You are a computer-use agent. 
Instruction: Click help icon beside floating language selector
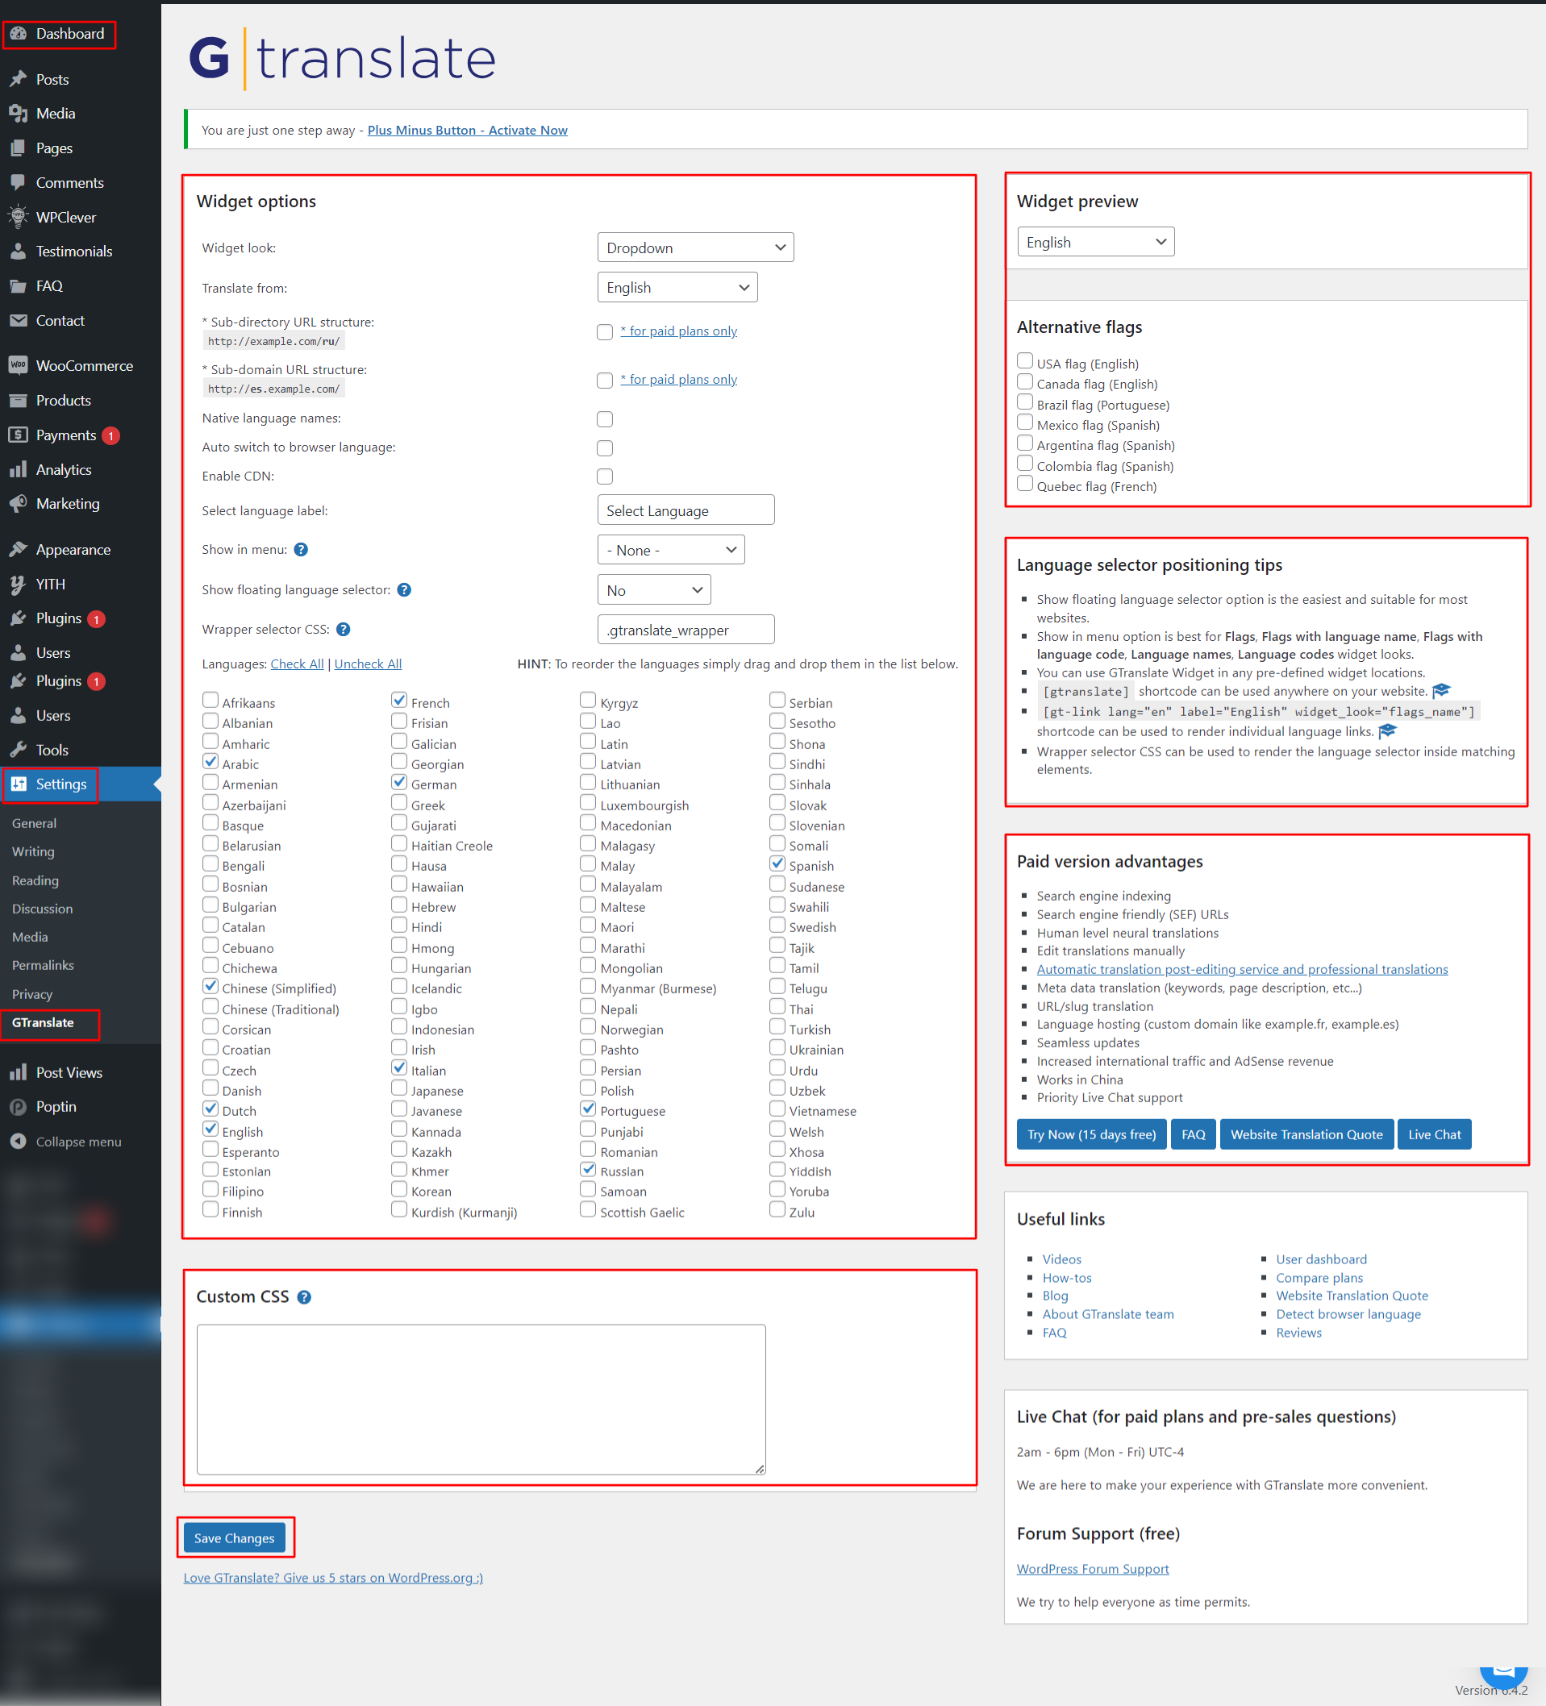(405, 590)
